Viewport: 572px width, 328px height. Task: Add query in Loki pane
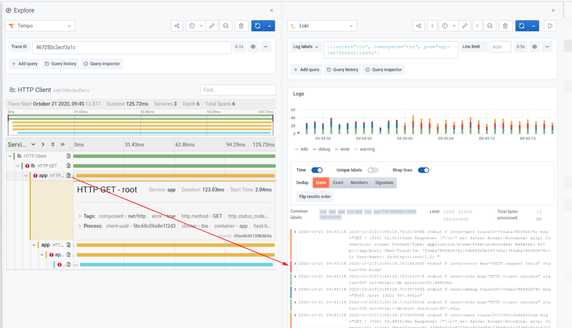pyautogui.click(x=306, y=70)
